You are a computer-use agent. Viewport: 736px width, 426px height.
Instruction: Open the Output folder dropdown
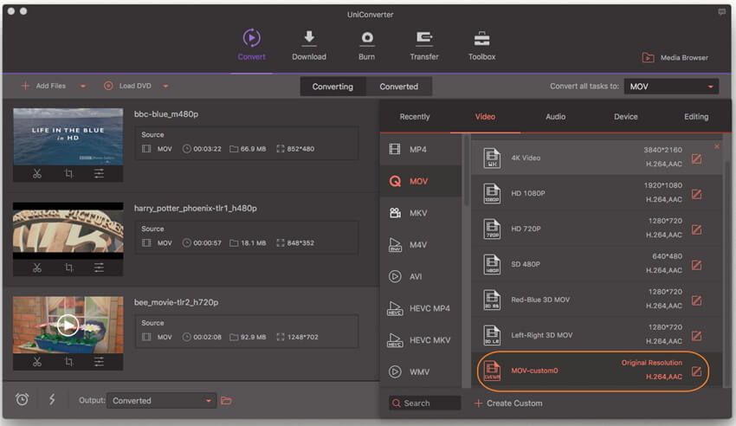click(161, 400)
